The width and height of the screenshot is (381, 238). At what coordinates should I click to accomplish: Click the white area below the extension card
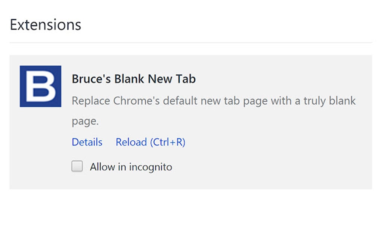(x=190, y=213)
